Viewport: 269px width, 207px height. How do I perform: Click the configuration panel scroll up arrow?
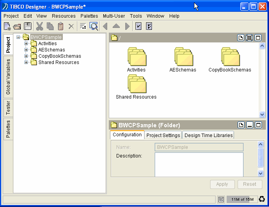(260, 145)
